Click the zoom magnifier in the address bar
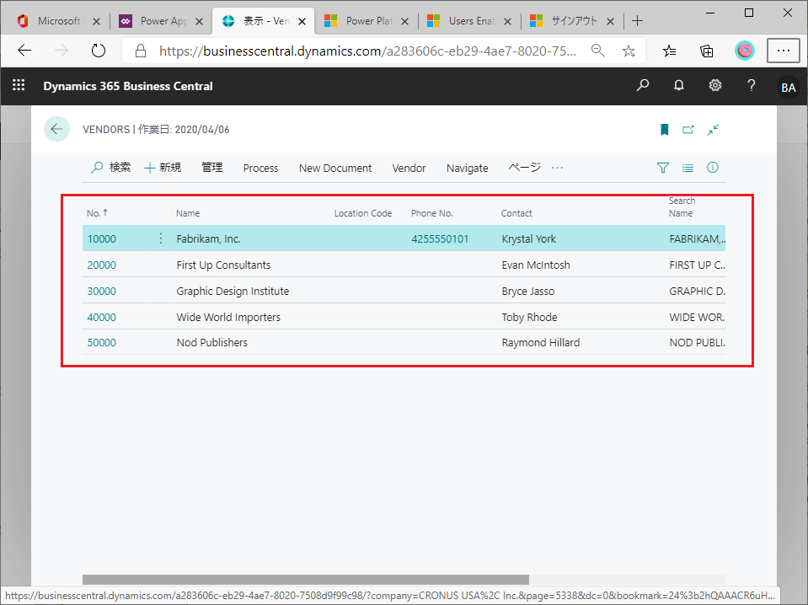 coord(597,51)
